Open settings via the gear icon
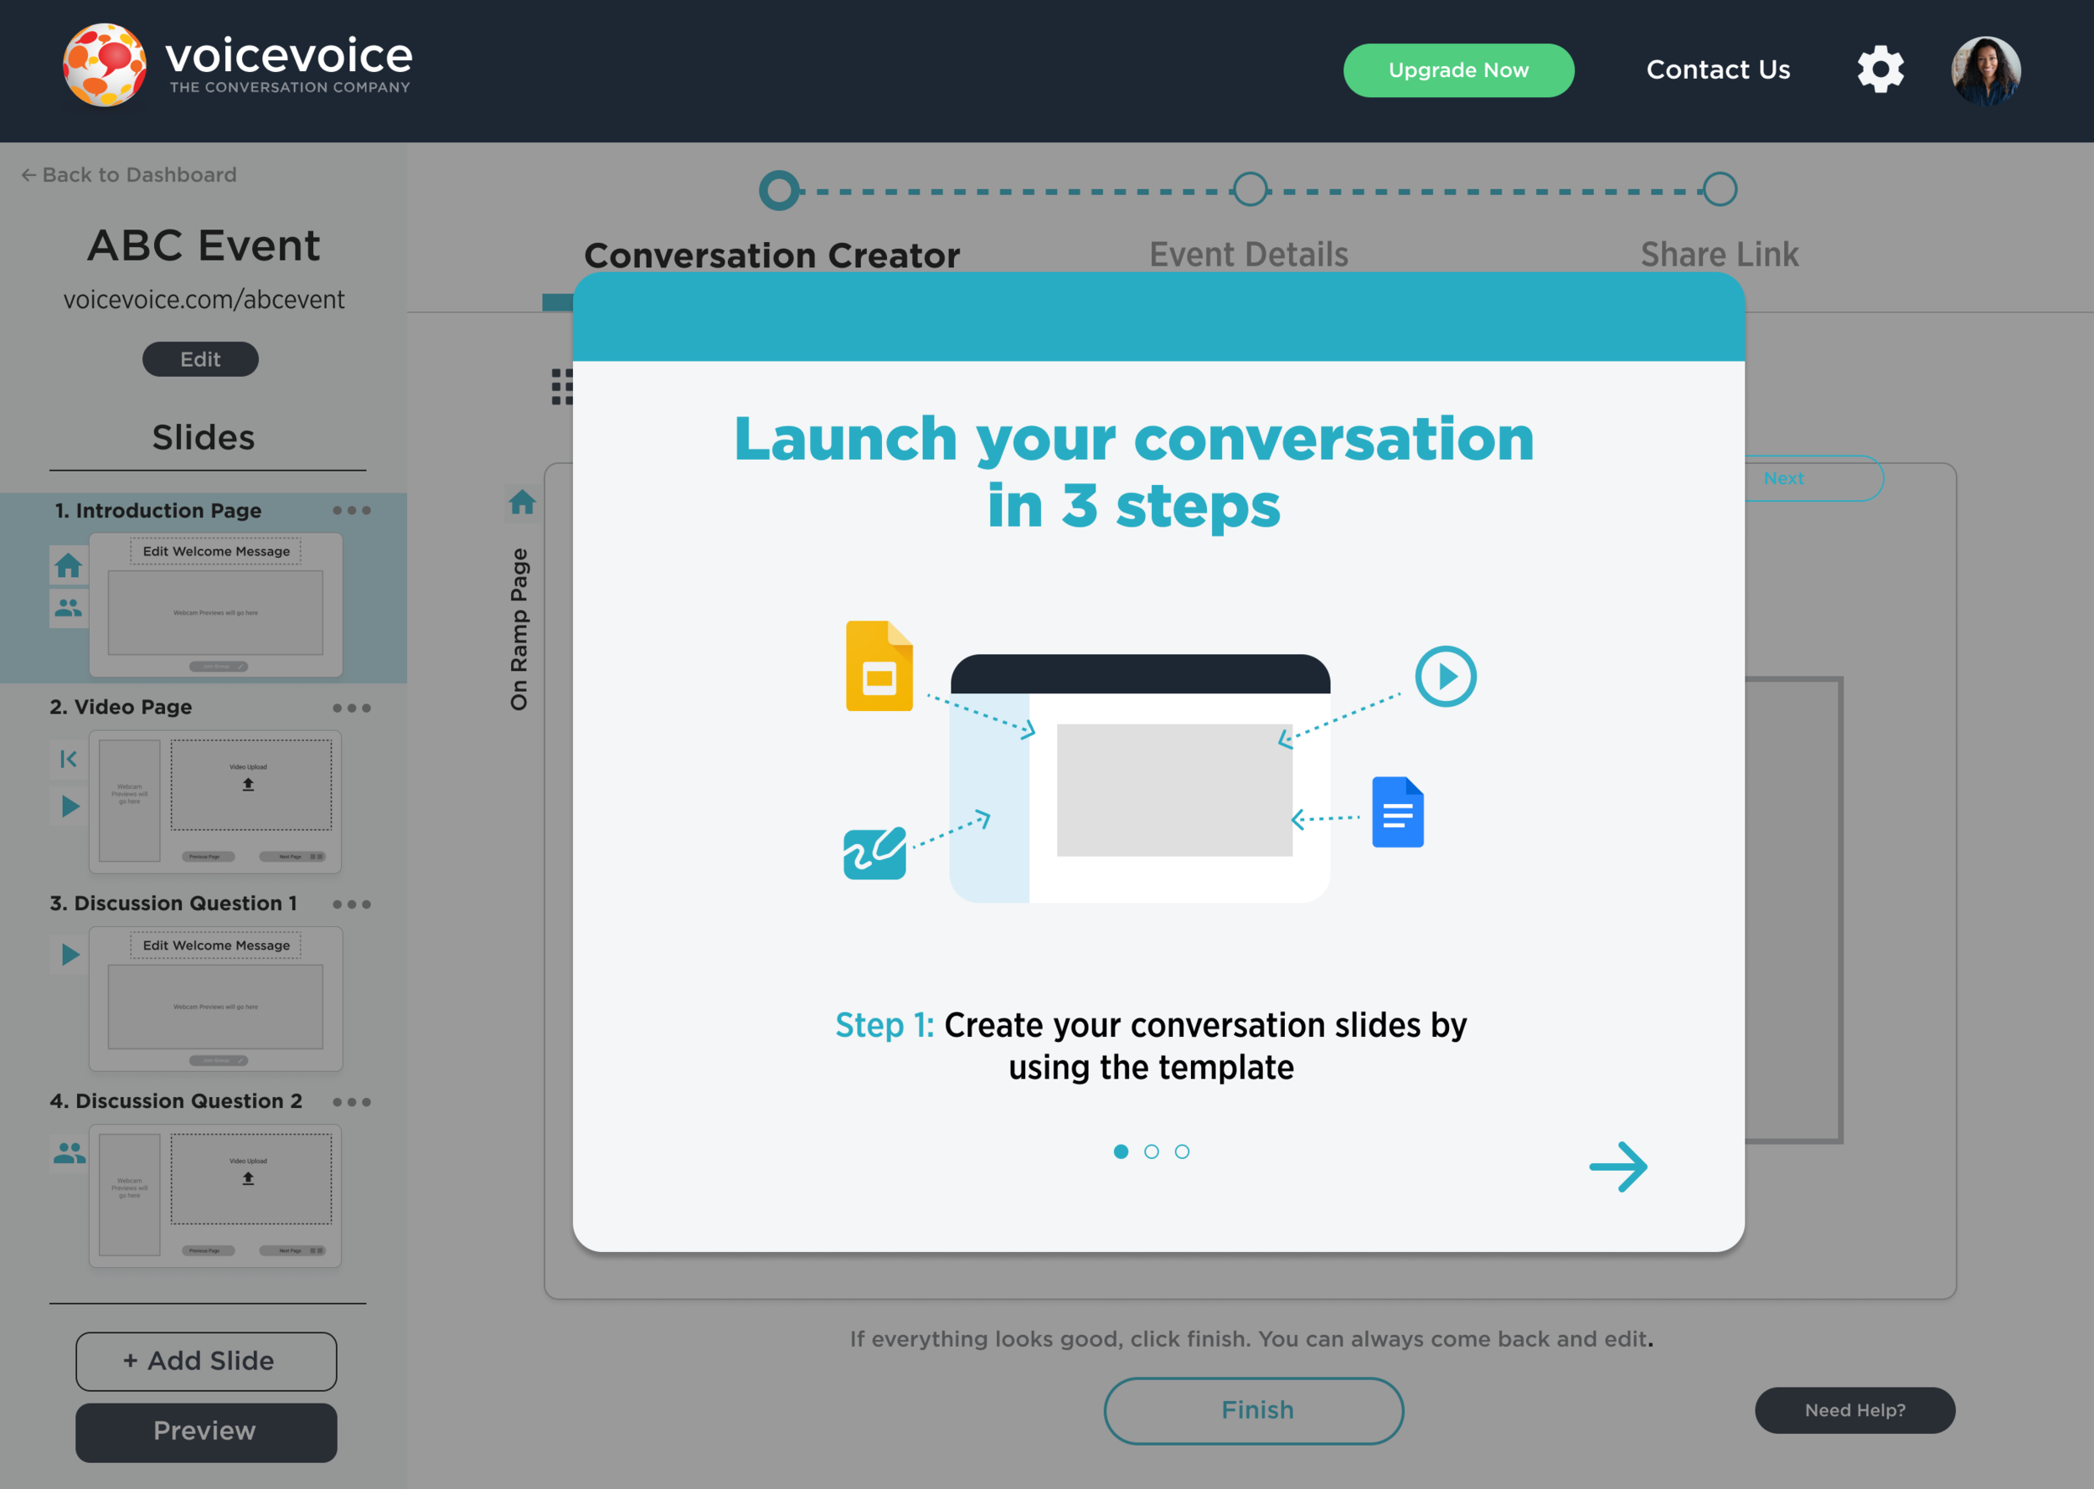Viewport: 2094px width, 1489px height. click(x=1880, y=70)
